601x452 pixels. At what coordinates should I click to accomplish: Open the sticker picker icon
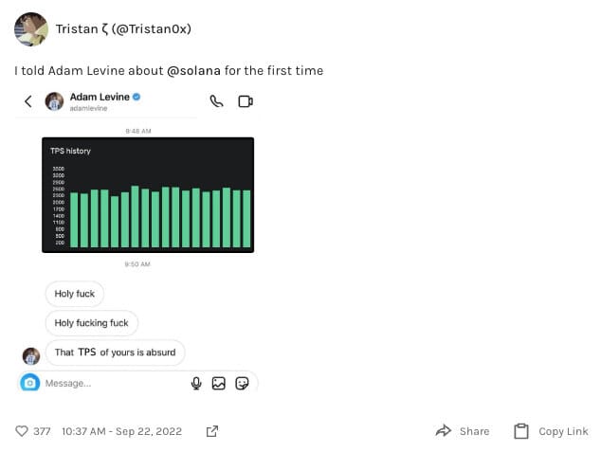(242, 383)
